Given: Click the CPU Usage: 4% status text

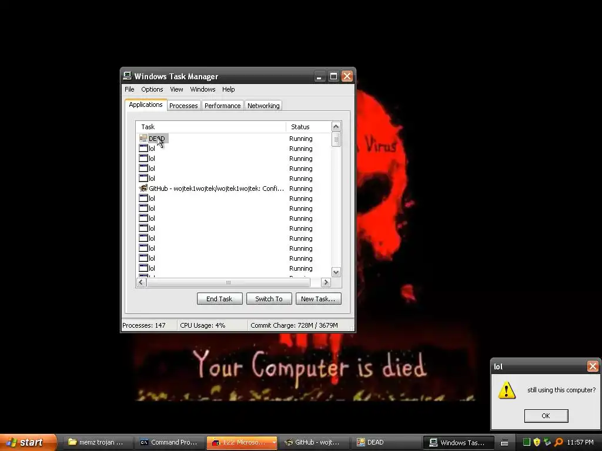Looking at the screenshot, I should pos(203,325).
